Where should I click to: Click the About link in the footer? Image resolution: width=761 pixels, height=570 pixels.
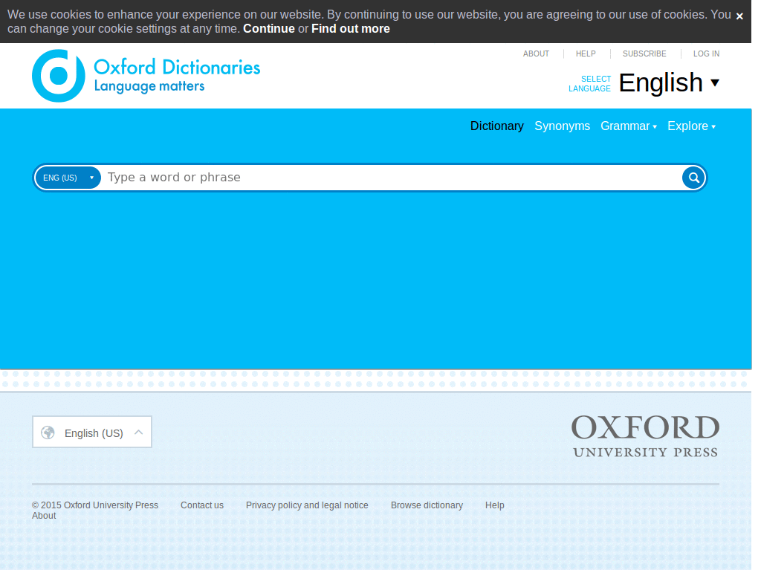click(44, 516)
